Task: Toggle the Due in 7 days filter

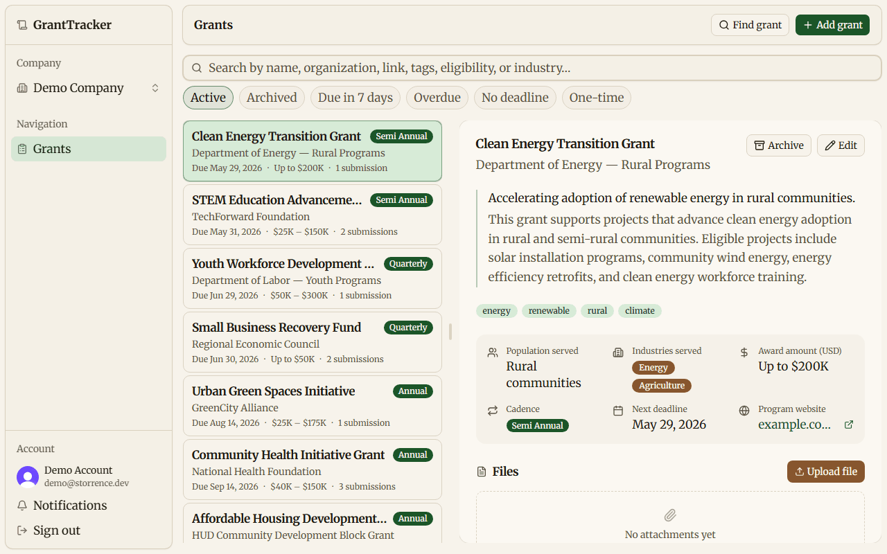Action: (x=355, y=98)
